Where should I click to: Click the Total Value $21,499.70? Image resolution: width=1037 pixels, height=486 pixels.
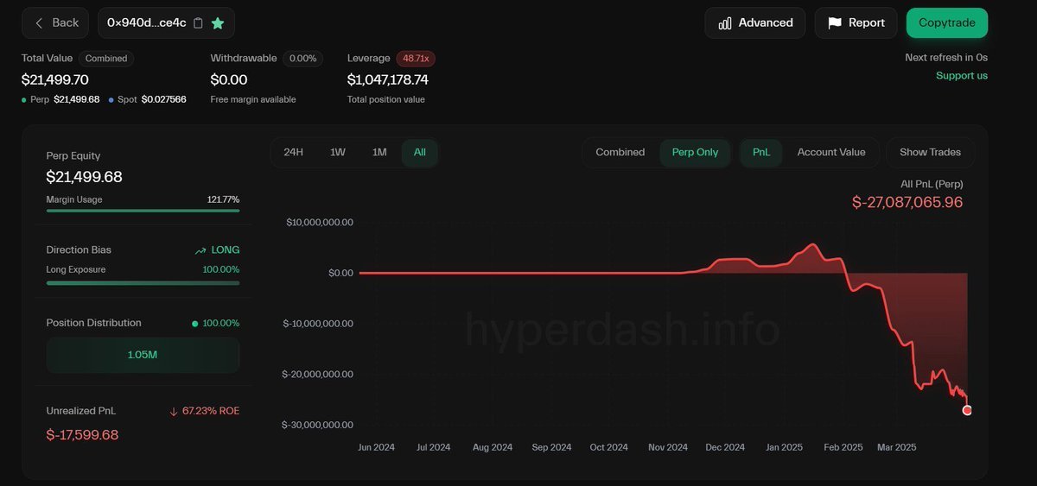coord(55,79)
